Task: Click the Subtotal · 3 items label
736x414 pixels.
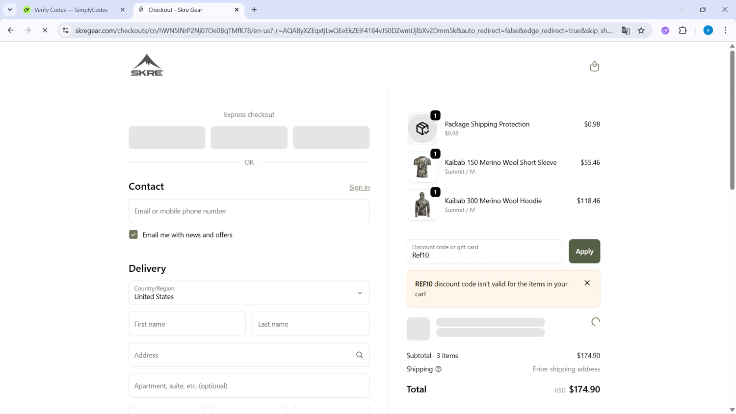Action: [x=432, y=356]
